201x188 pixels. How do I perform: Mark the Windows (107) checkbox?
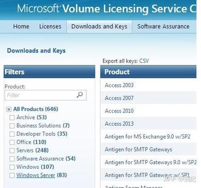point(12,167)
